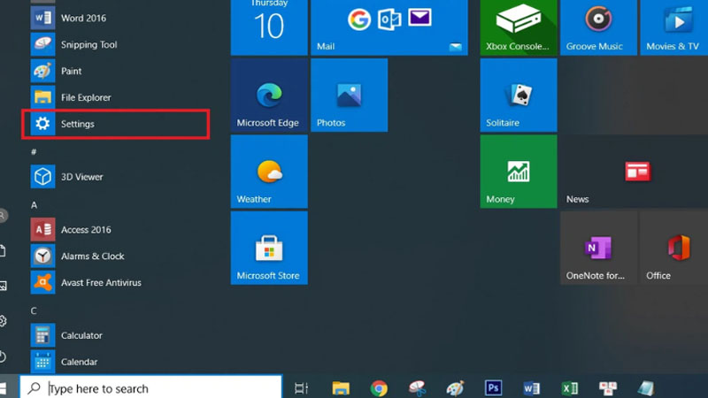Image resolution: width=708 pixels, height=398 pixels.
Task: Open the Money tile
Action: tap(519, 172)
